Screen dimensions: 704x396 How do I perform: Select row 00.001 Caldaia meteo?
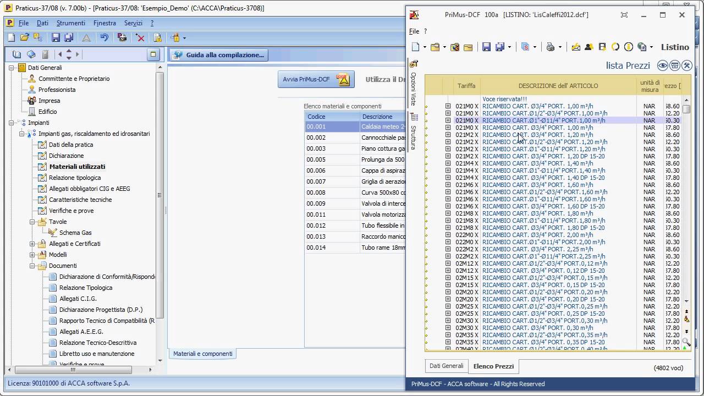355,127
